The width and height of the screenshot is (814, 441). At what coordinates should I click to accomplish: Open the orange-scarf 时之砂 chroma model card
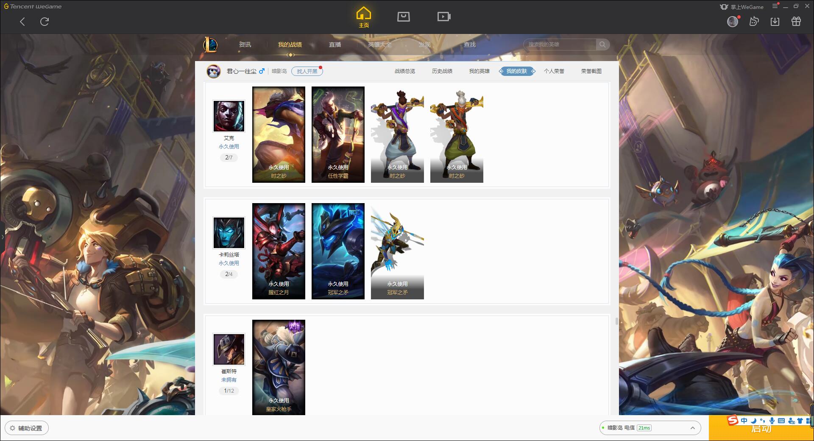coord(457,135)
